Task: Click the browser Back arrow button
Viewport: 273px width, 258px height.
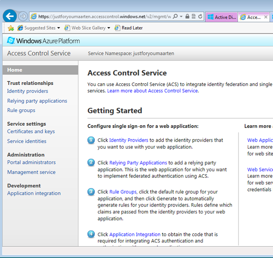Action: pos(10,16)
